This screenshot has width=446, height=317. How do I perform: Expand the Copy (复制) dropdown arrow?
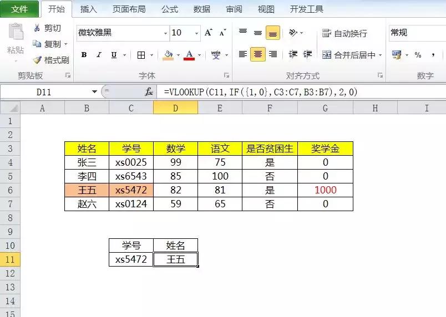pos(66,44)
